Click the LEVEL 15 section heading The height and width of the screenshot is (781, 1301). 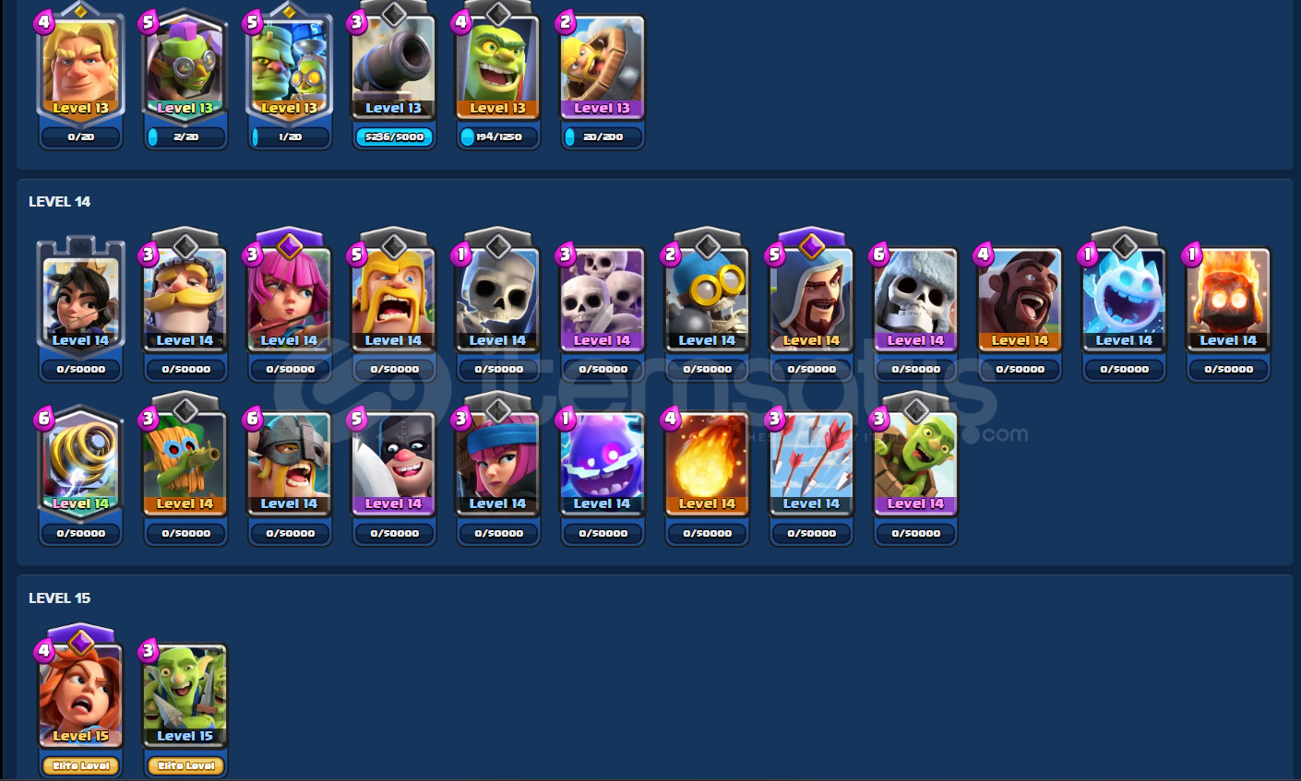60,598
